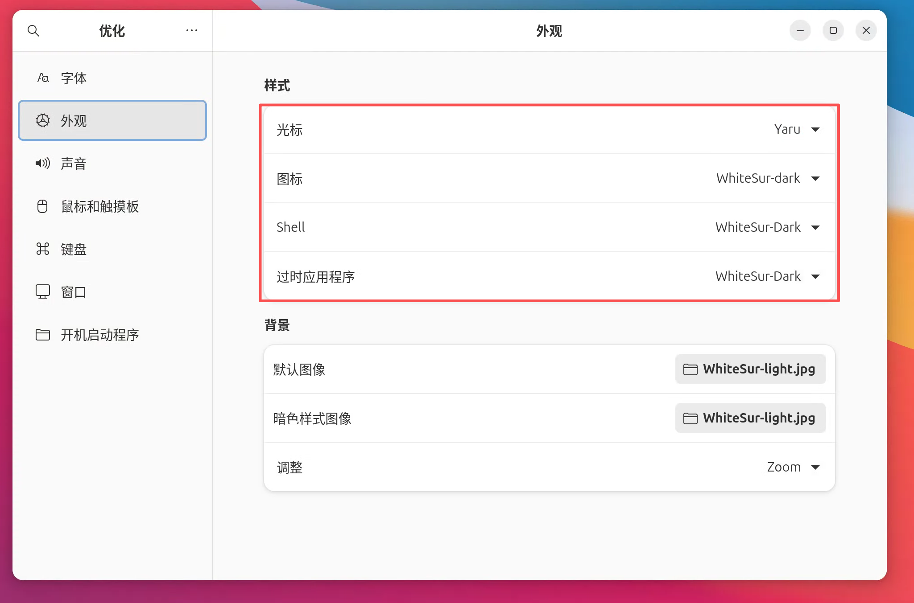
Task: Open the Shell theme dropdown
Action: [768, 228]
